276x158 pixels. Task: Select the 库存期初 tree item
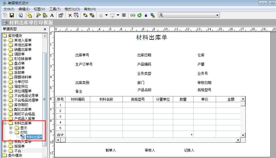coord(21,105)
